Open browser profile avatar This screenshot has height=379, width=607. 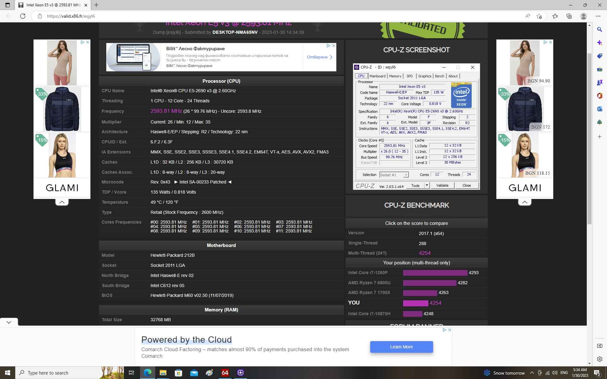tap(584, 16)
